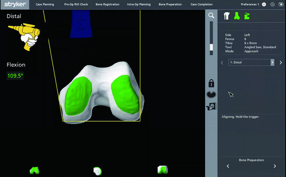
Task: Click the Bone Preparation previous arrow
Action: [228, 166]
